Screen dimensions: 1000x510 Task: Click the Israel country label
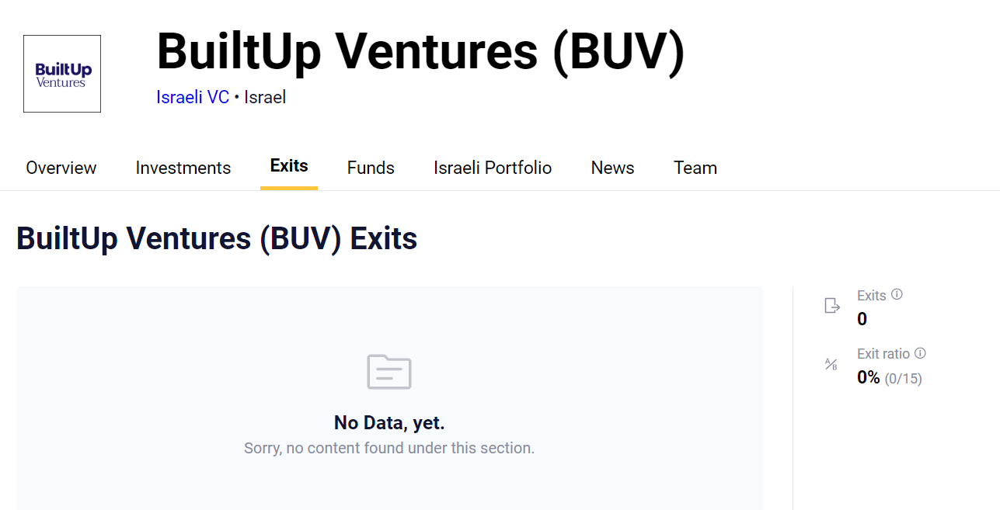pyautogui.click(x=265, y=98)
